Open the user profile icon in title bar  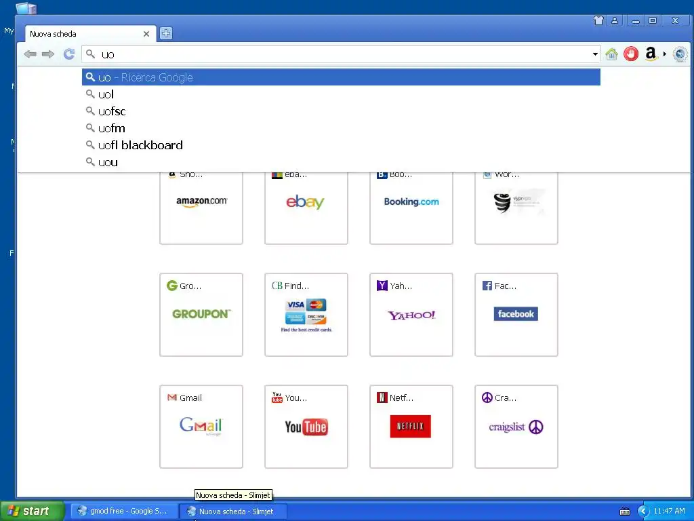click(x=615, y=20)
